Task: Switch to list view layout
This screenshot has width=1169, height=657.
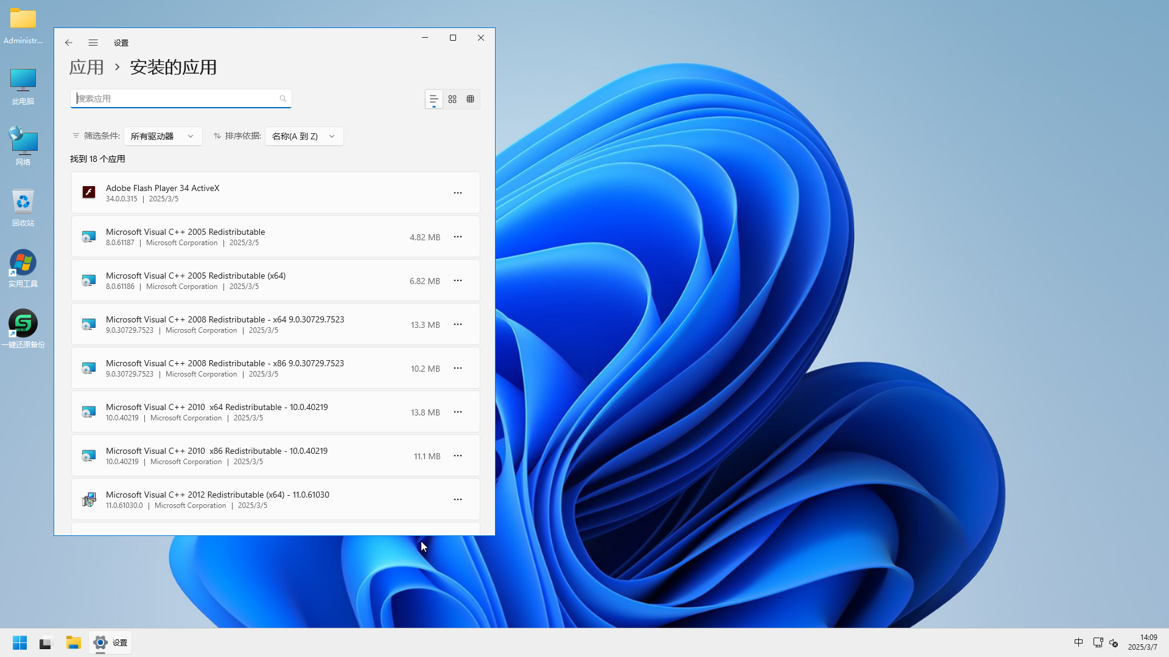Action: click(434, 99)
